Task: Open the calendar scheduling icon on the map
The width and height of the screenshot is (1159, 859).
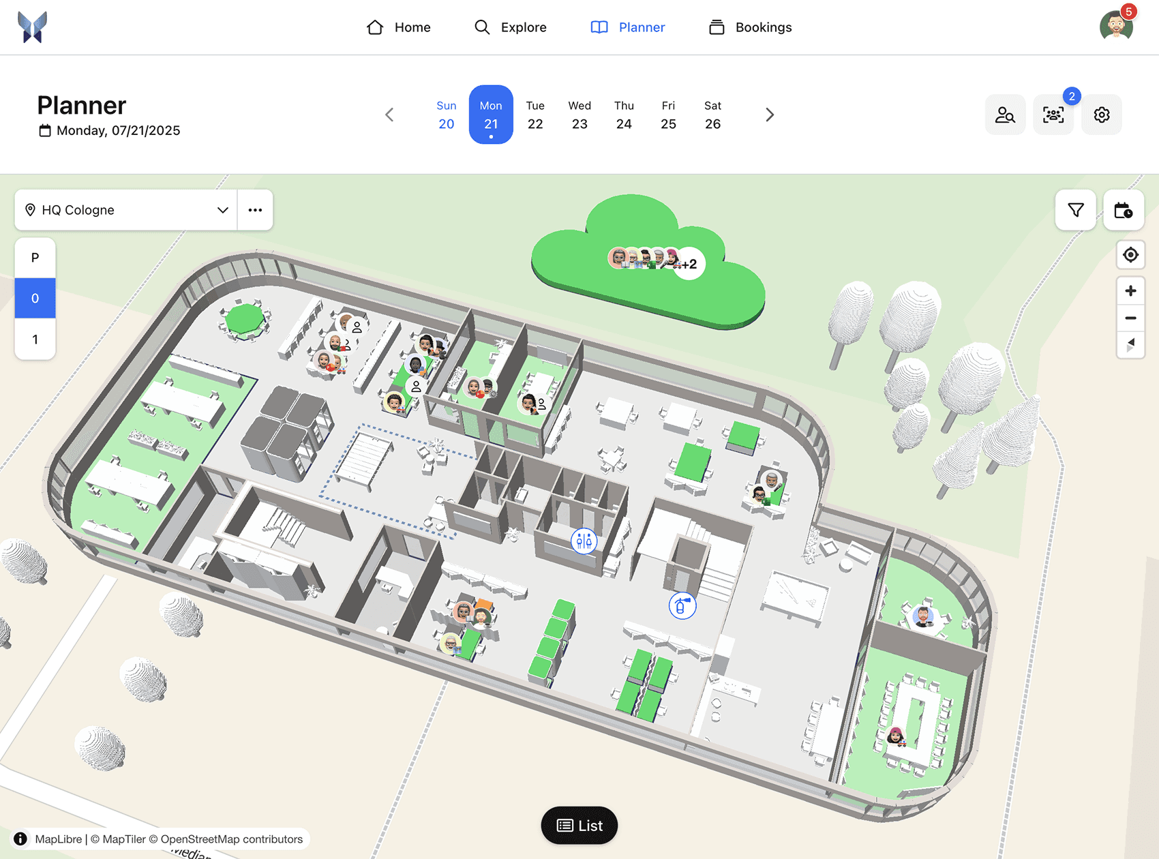Action: (1123, 210)
